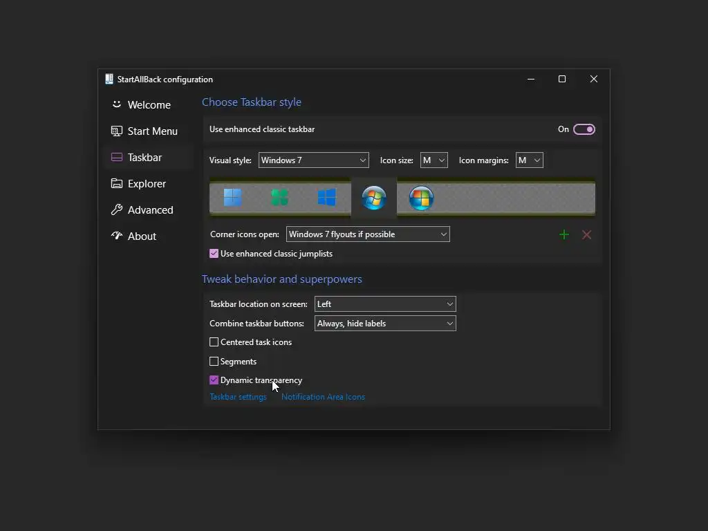Open the Taskbar section
The width and height of the screenshot is (708, 531).
148,157
